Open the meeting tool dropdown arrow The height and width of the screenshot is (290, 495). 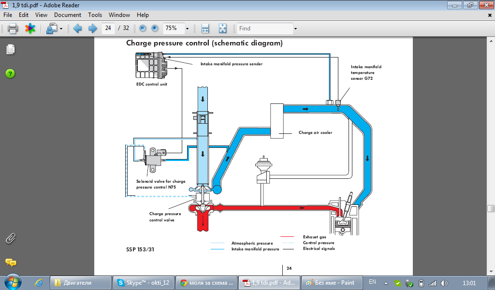point(61,29)
